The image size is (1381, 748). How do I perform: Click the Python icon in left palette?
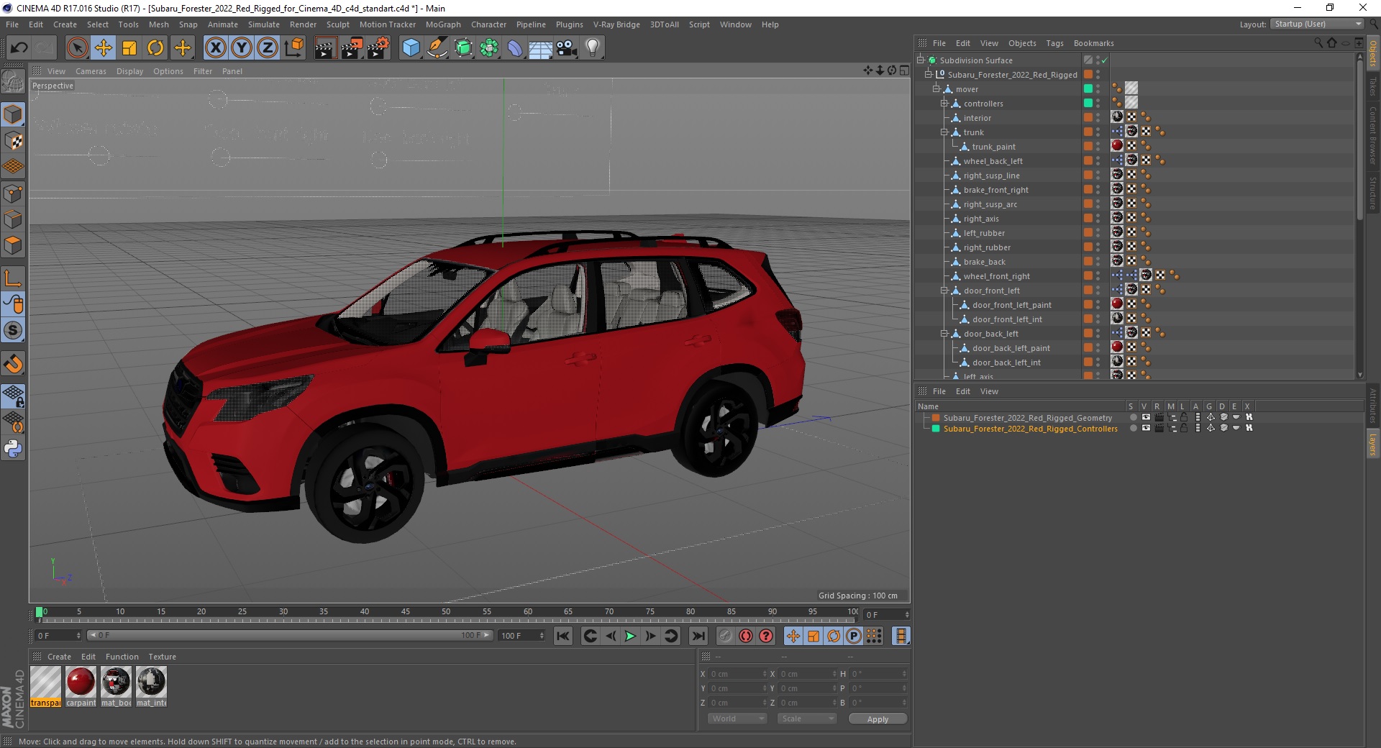pyautogui.click(x=13, y=449)
